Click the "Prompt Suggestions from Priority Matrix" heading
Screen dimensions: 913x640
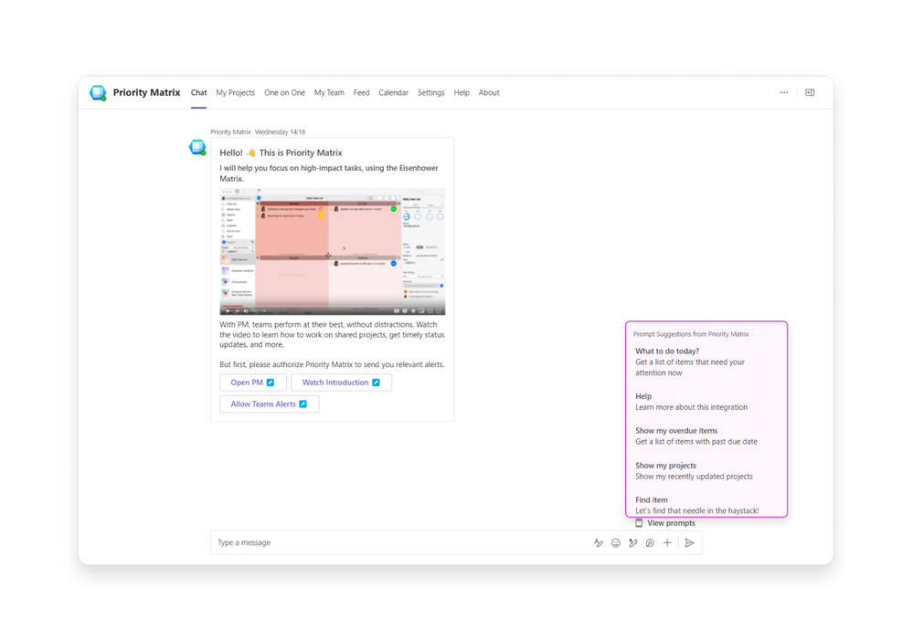[691, 334]
